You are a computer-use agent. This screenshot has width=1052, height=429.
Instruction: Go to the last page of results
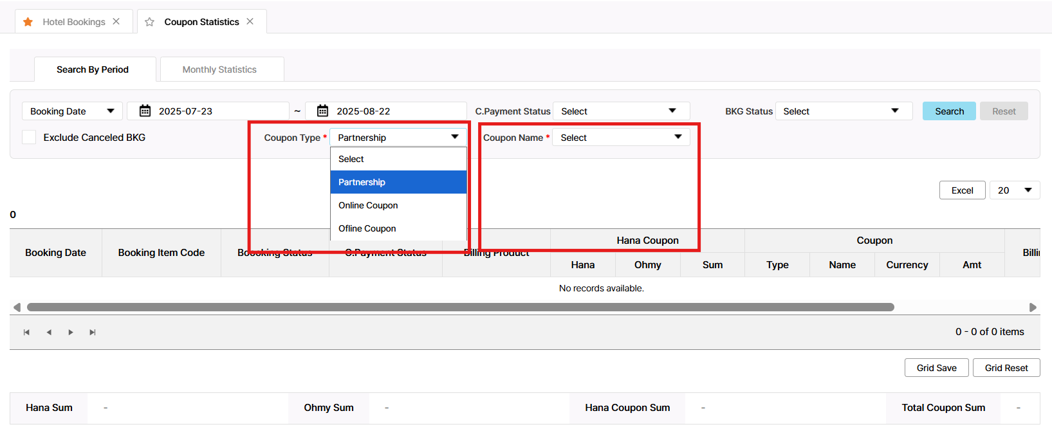coord(93,333)
